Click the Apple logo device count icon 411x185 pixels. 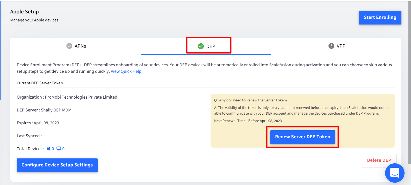click(x=48, y=149)
